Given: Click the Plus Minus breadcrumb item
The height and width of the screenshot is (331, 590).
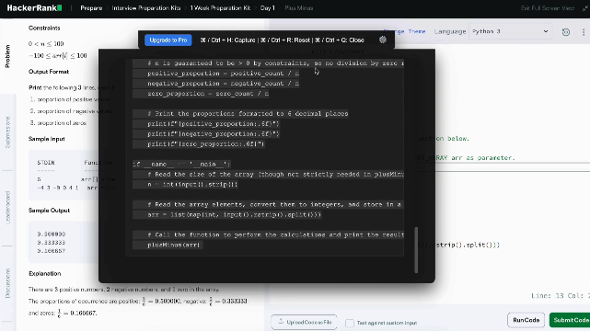Looking at the screenshot, I should [299, 8].
